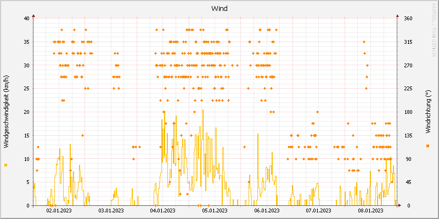The image size is (439, 219).
Task: Click the yellow wind speed legend square
Action: [x=6, y=165]
